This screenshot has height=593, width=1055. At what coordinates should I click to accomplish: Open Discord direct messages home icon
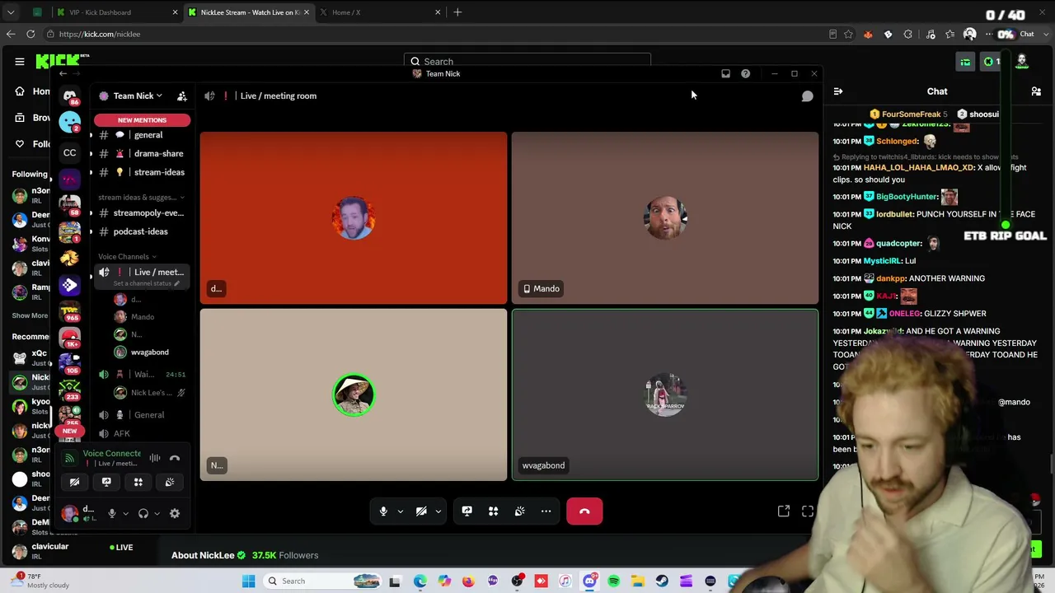coord(69,96)
